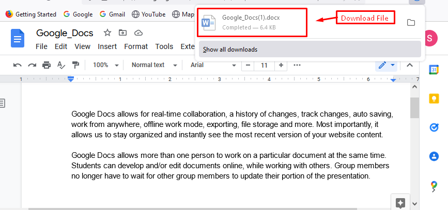Image resolution: width=448 pixels, height=210 pixels.
Task: Click the Explore button at bottom right
Action: pos(400,203)
